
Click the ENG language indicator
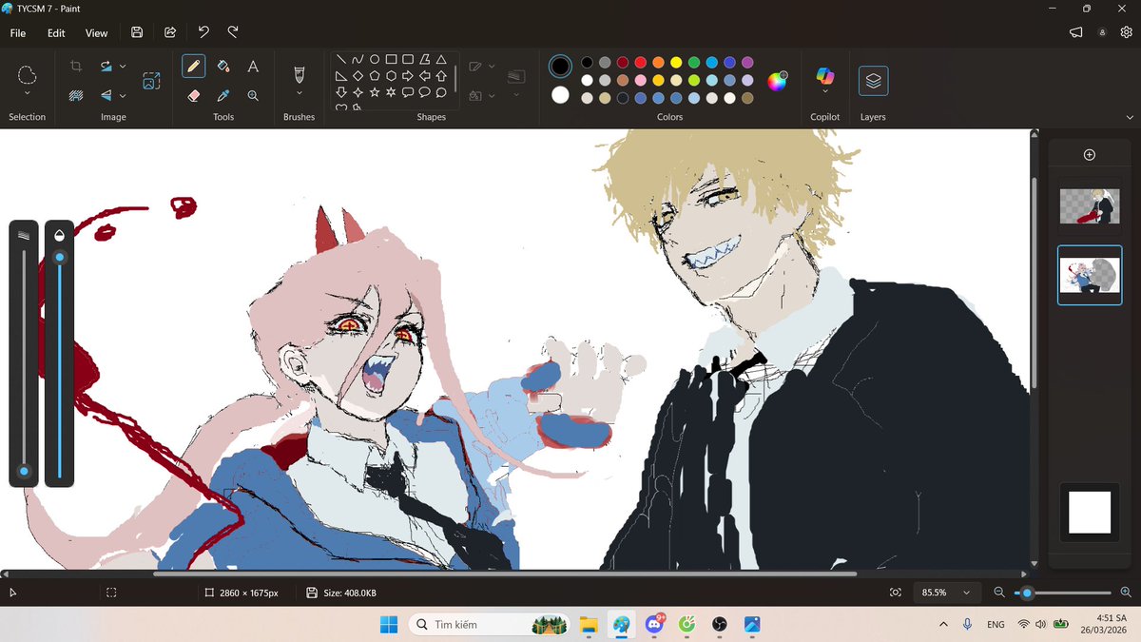(996, 625)
